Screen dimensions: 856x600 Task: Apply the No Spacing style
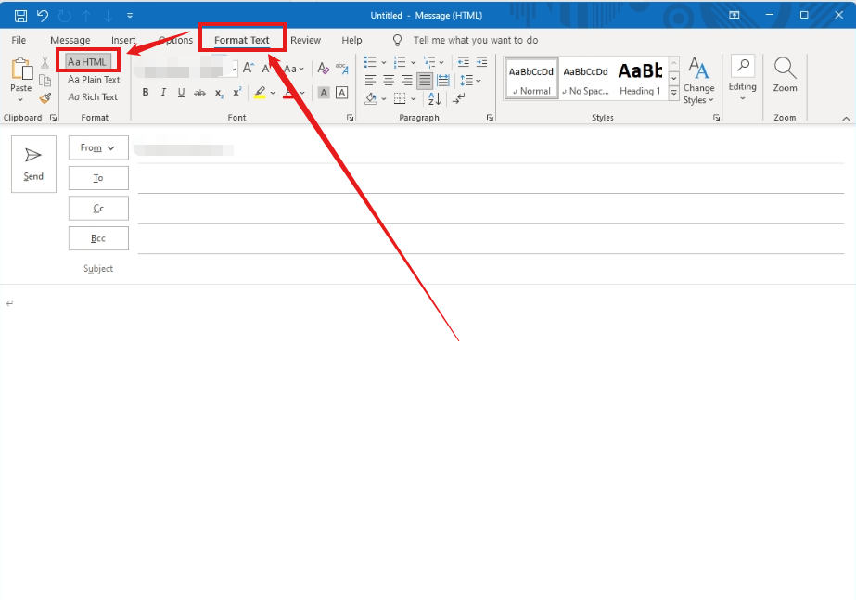tap(585, 79)
